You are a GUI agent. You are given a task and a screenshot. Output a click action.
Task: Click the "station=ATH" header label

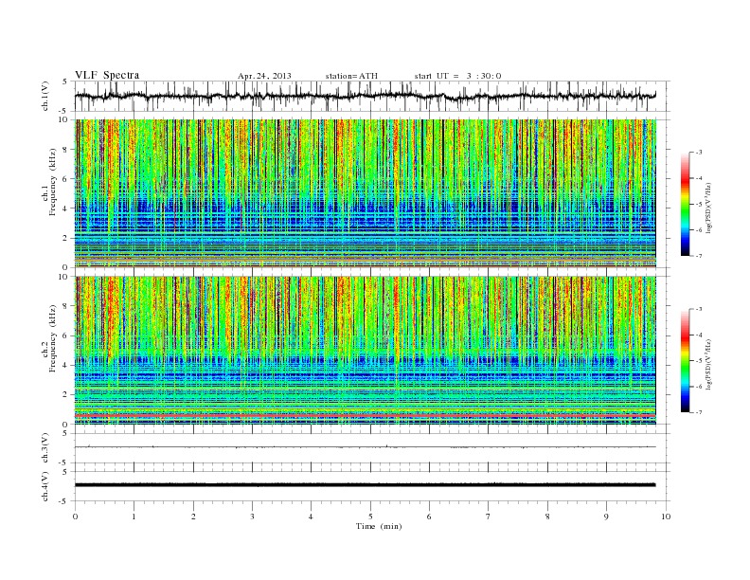click(x=351, y=76)
